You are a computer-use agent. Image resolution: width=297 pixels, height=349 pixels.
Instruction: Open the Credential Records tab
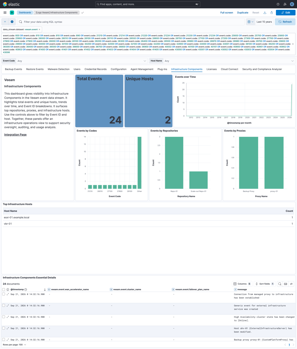95,69
